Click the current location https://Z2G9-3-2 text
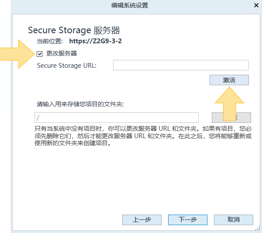The height and width of the screenshot is (233, 262). coord(95,41)
